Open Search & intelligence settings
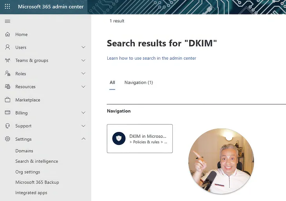The image size is (286, 201). point(37,161)
